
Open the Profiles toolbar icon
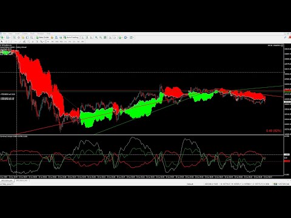click(7, 38)
